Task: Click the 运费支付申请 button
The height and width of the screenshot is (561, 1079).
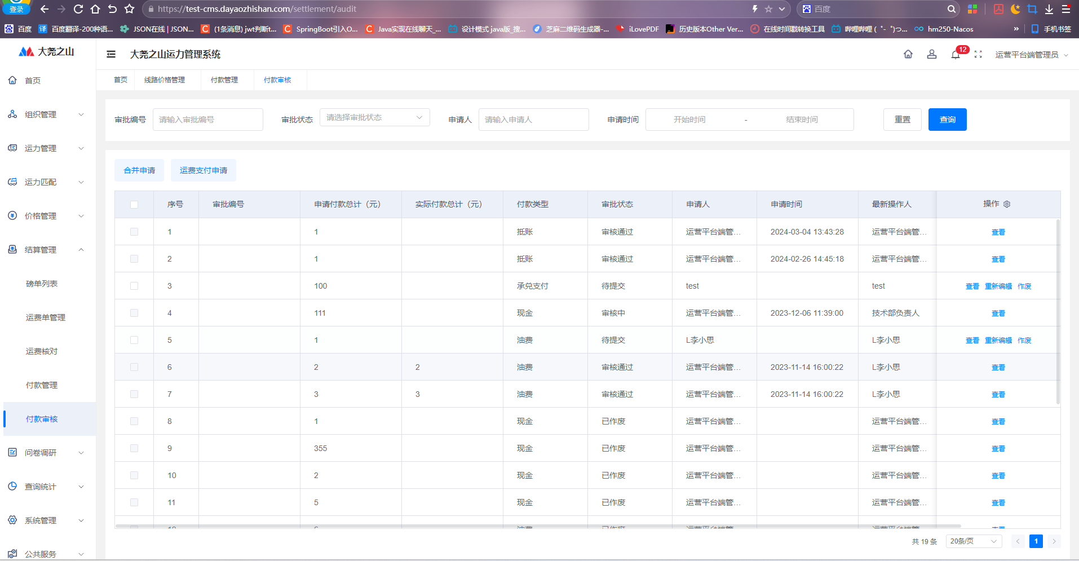Action: pyautogui.click(x=204, y=170)
